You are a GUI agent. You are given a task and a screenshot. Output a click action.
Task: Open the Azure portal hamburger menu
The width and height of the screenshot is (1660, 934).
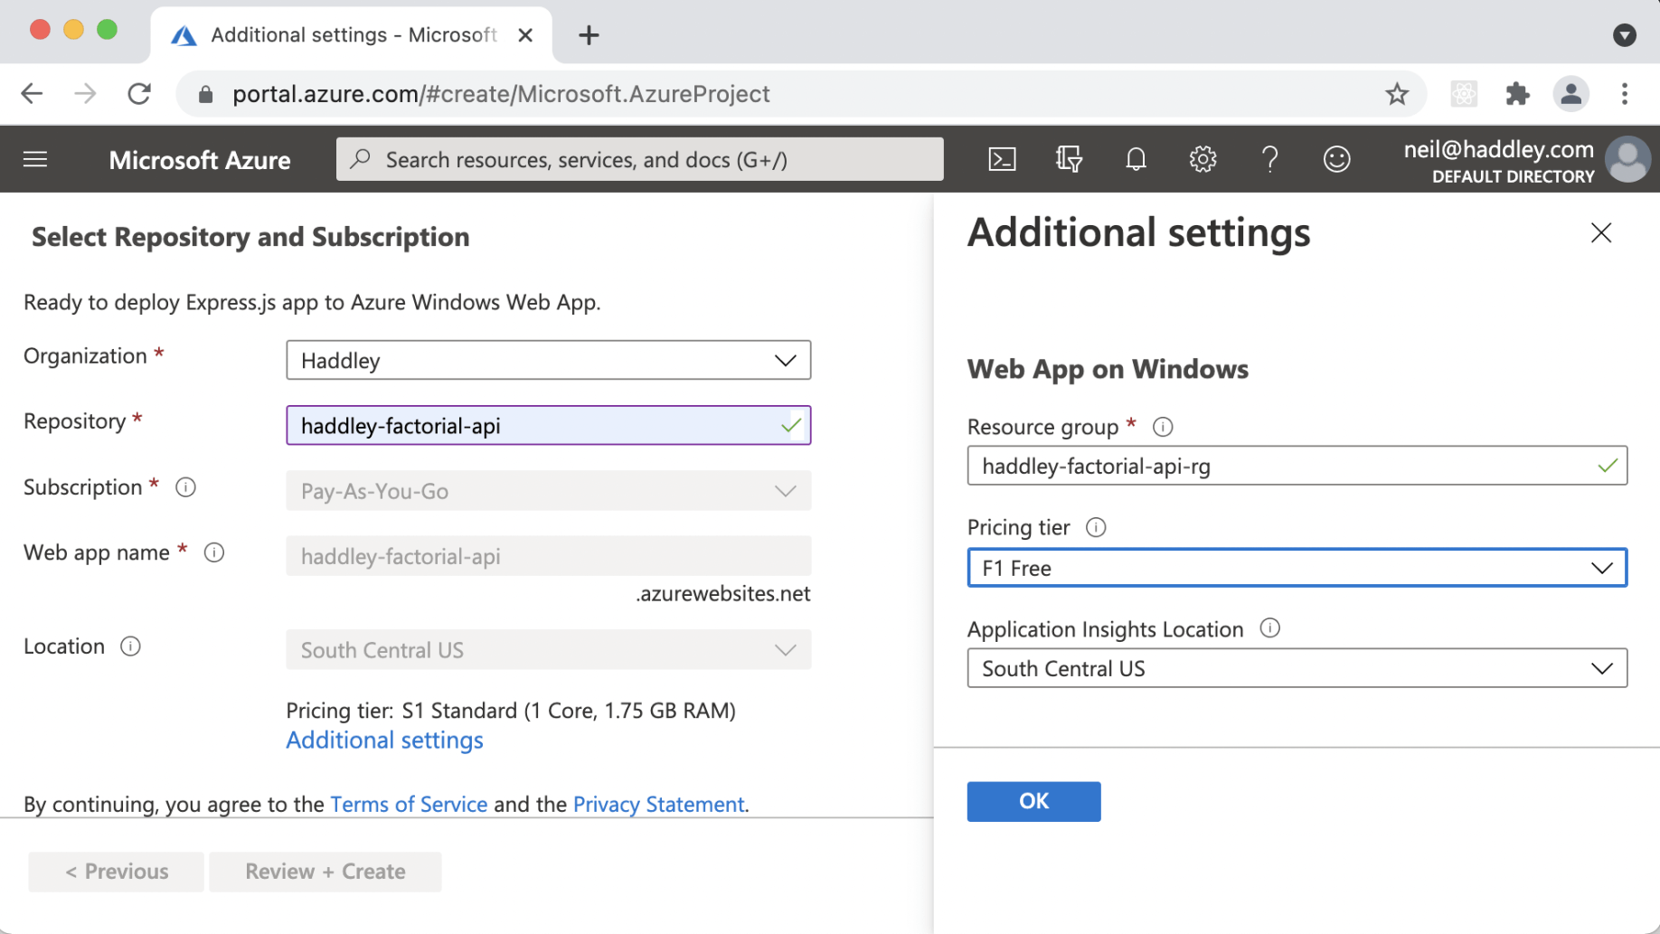(x=35, y=159)
